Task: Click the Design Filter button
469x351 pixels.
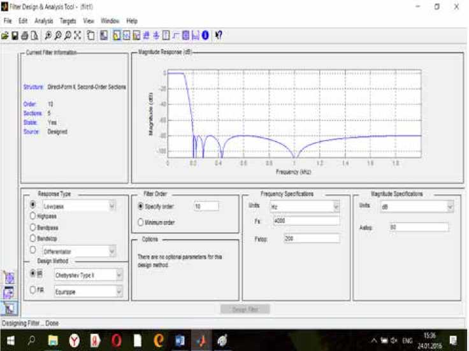Action: tap(245, 309)
